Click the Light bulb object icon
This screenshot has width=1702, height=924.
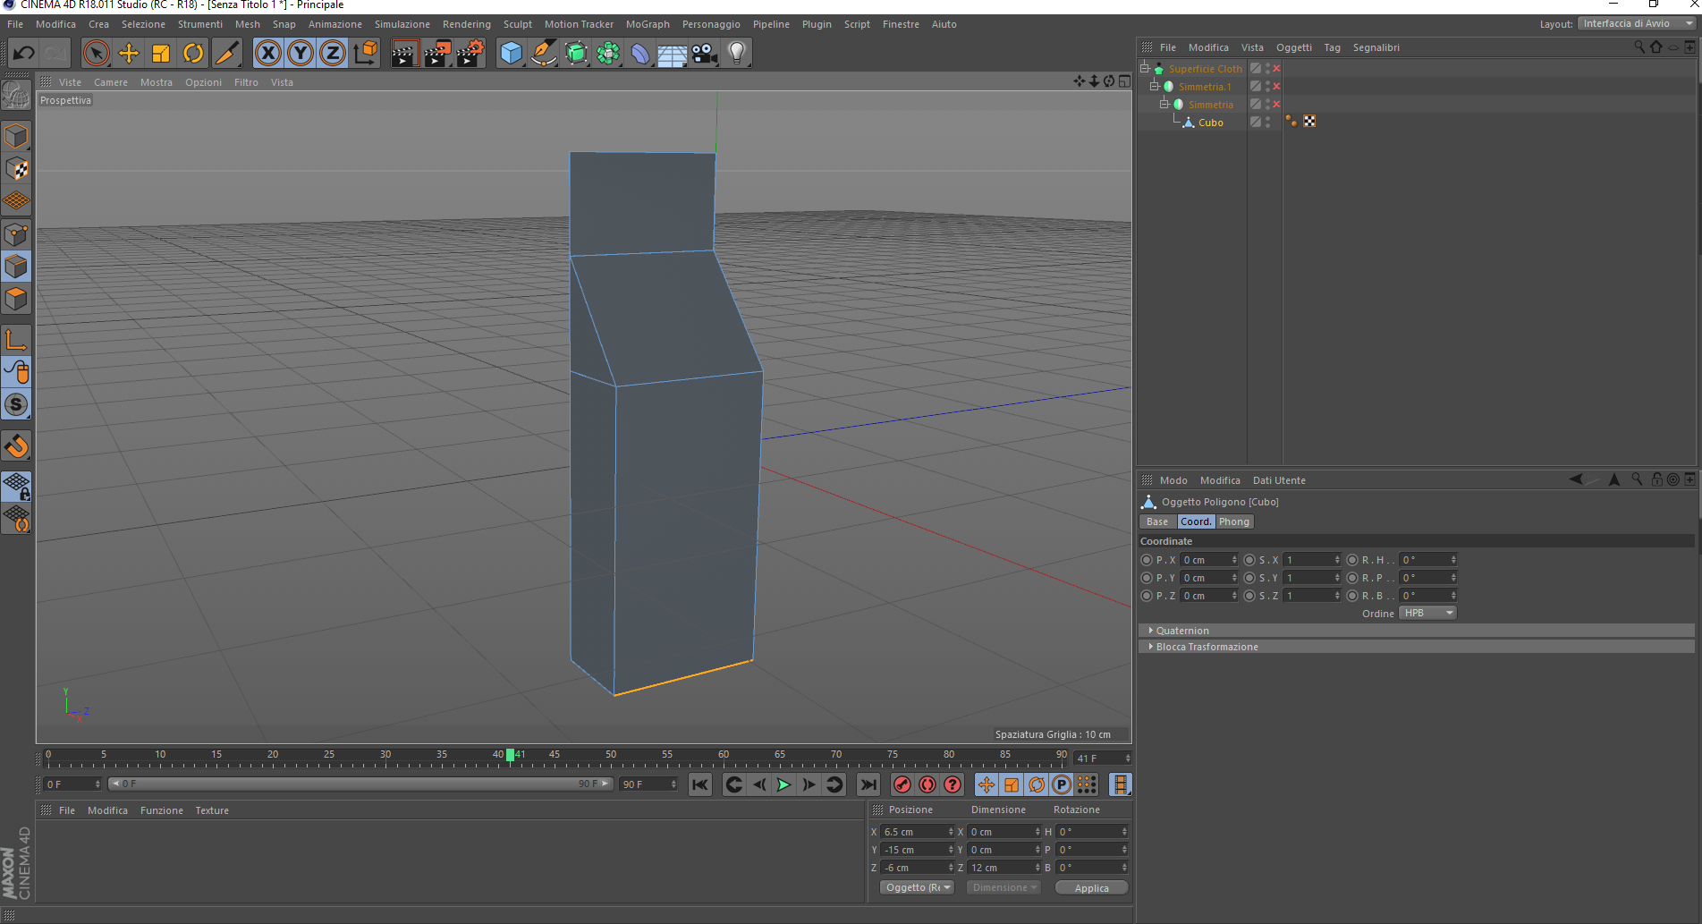pyautogui.click(x=737, y=54)
